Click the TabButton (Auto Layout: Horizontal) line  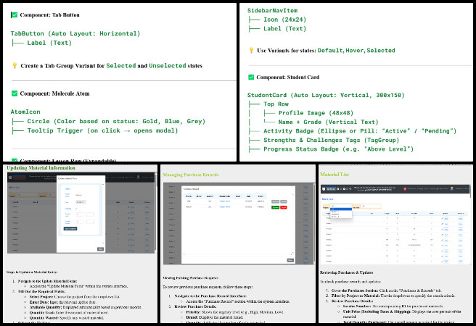[75, 33]
